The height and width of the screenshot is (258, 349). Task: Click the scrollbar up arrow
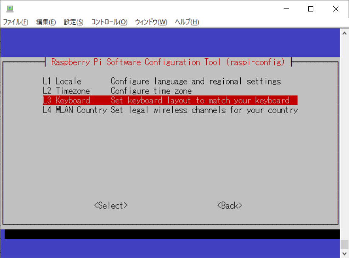[344, 34]
